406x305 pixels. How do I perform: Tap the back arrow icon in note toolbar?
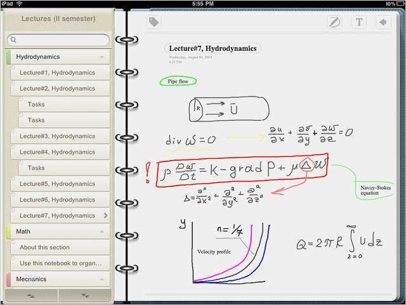tap(383, 22)
